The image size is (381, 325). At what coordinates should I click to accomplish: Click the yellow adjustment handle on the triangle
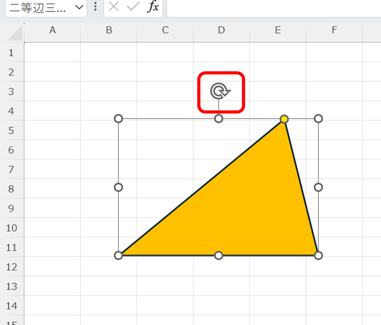[284, 119]
